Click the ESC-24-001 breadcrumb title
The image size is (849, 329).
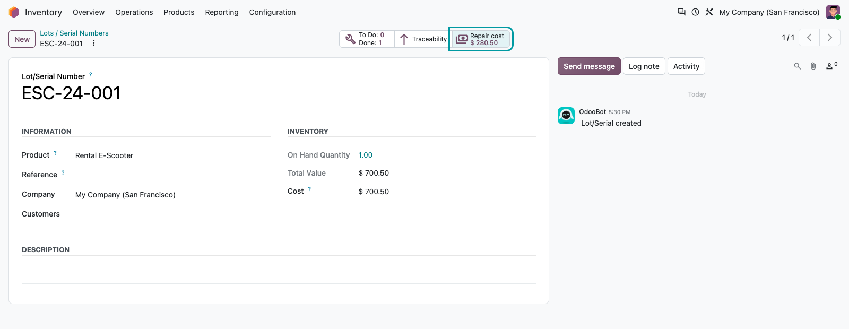point(62,44)
